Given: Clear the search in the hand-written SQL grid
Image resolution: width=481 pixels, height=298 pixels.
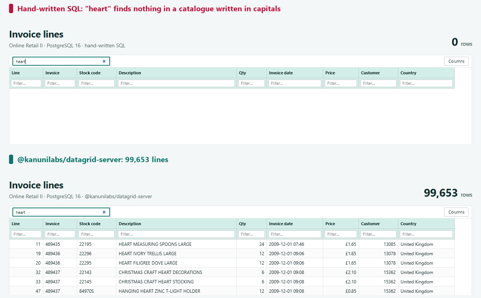Looking at the screenshot, I should [104, 61].
